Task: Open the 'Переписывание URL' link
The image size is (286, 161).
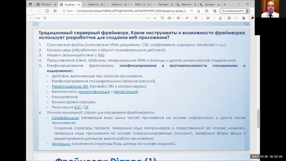Action: [x=70, y=86]
